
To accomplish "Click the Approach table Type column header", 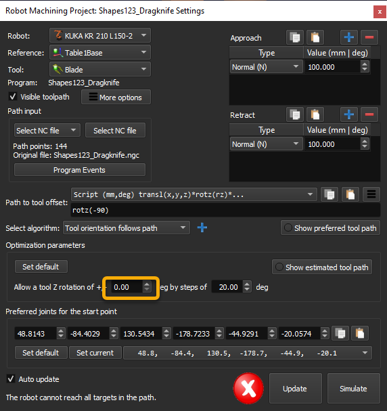I will (x=267, y=53).
